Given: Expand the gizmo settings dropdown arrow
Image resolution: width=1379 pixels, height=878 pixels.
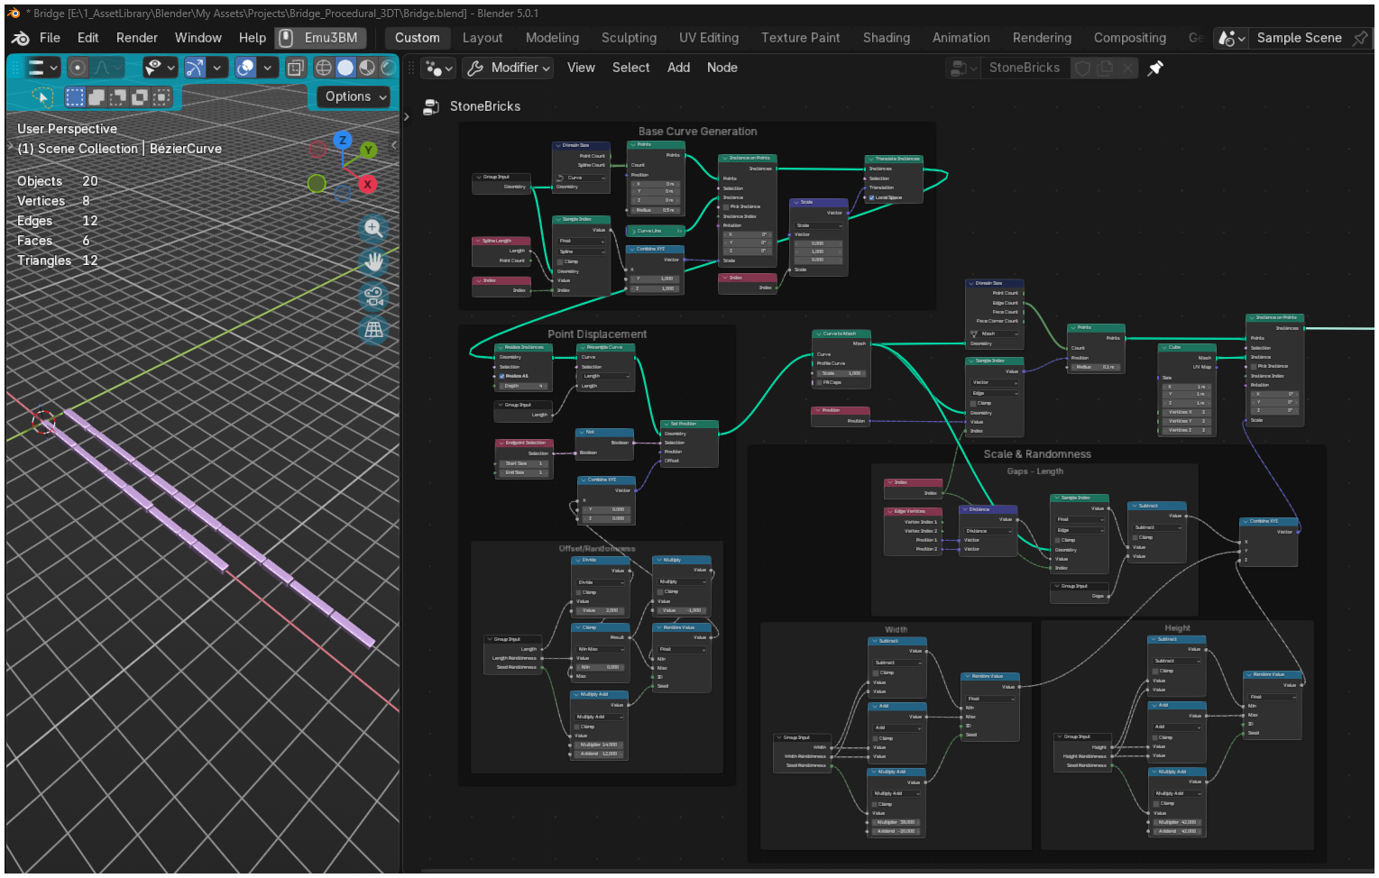Looking at the screenshot, I should [217, 68].
